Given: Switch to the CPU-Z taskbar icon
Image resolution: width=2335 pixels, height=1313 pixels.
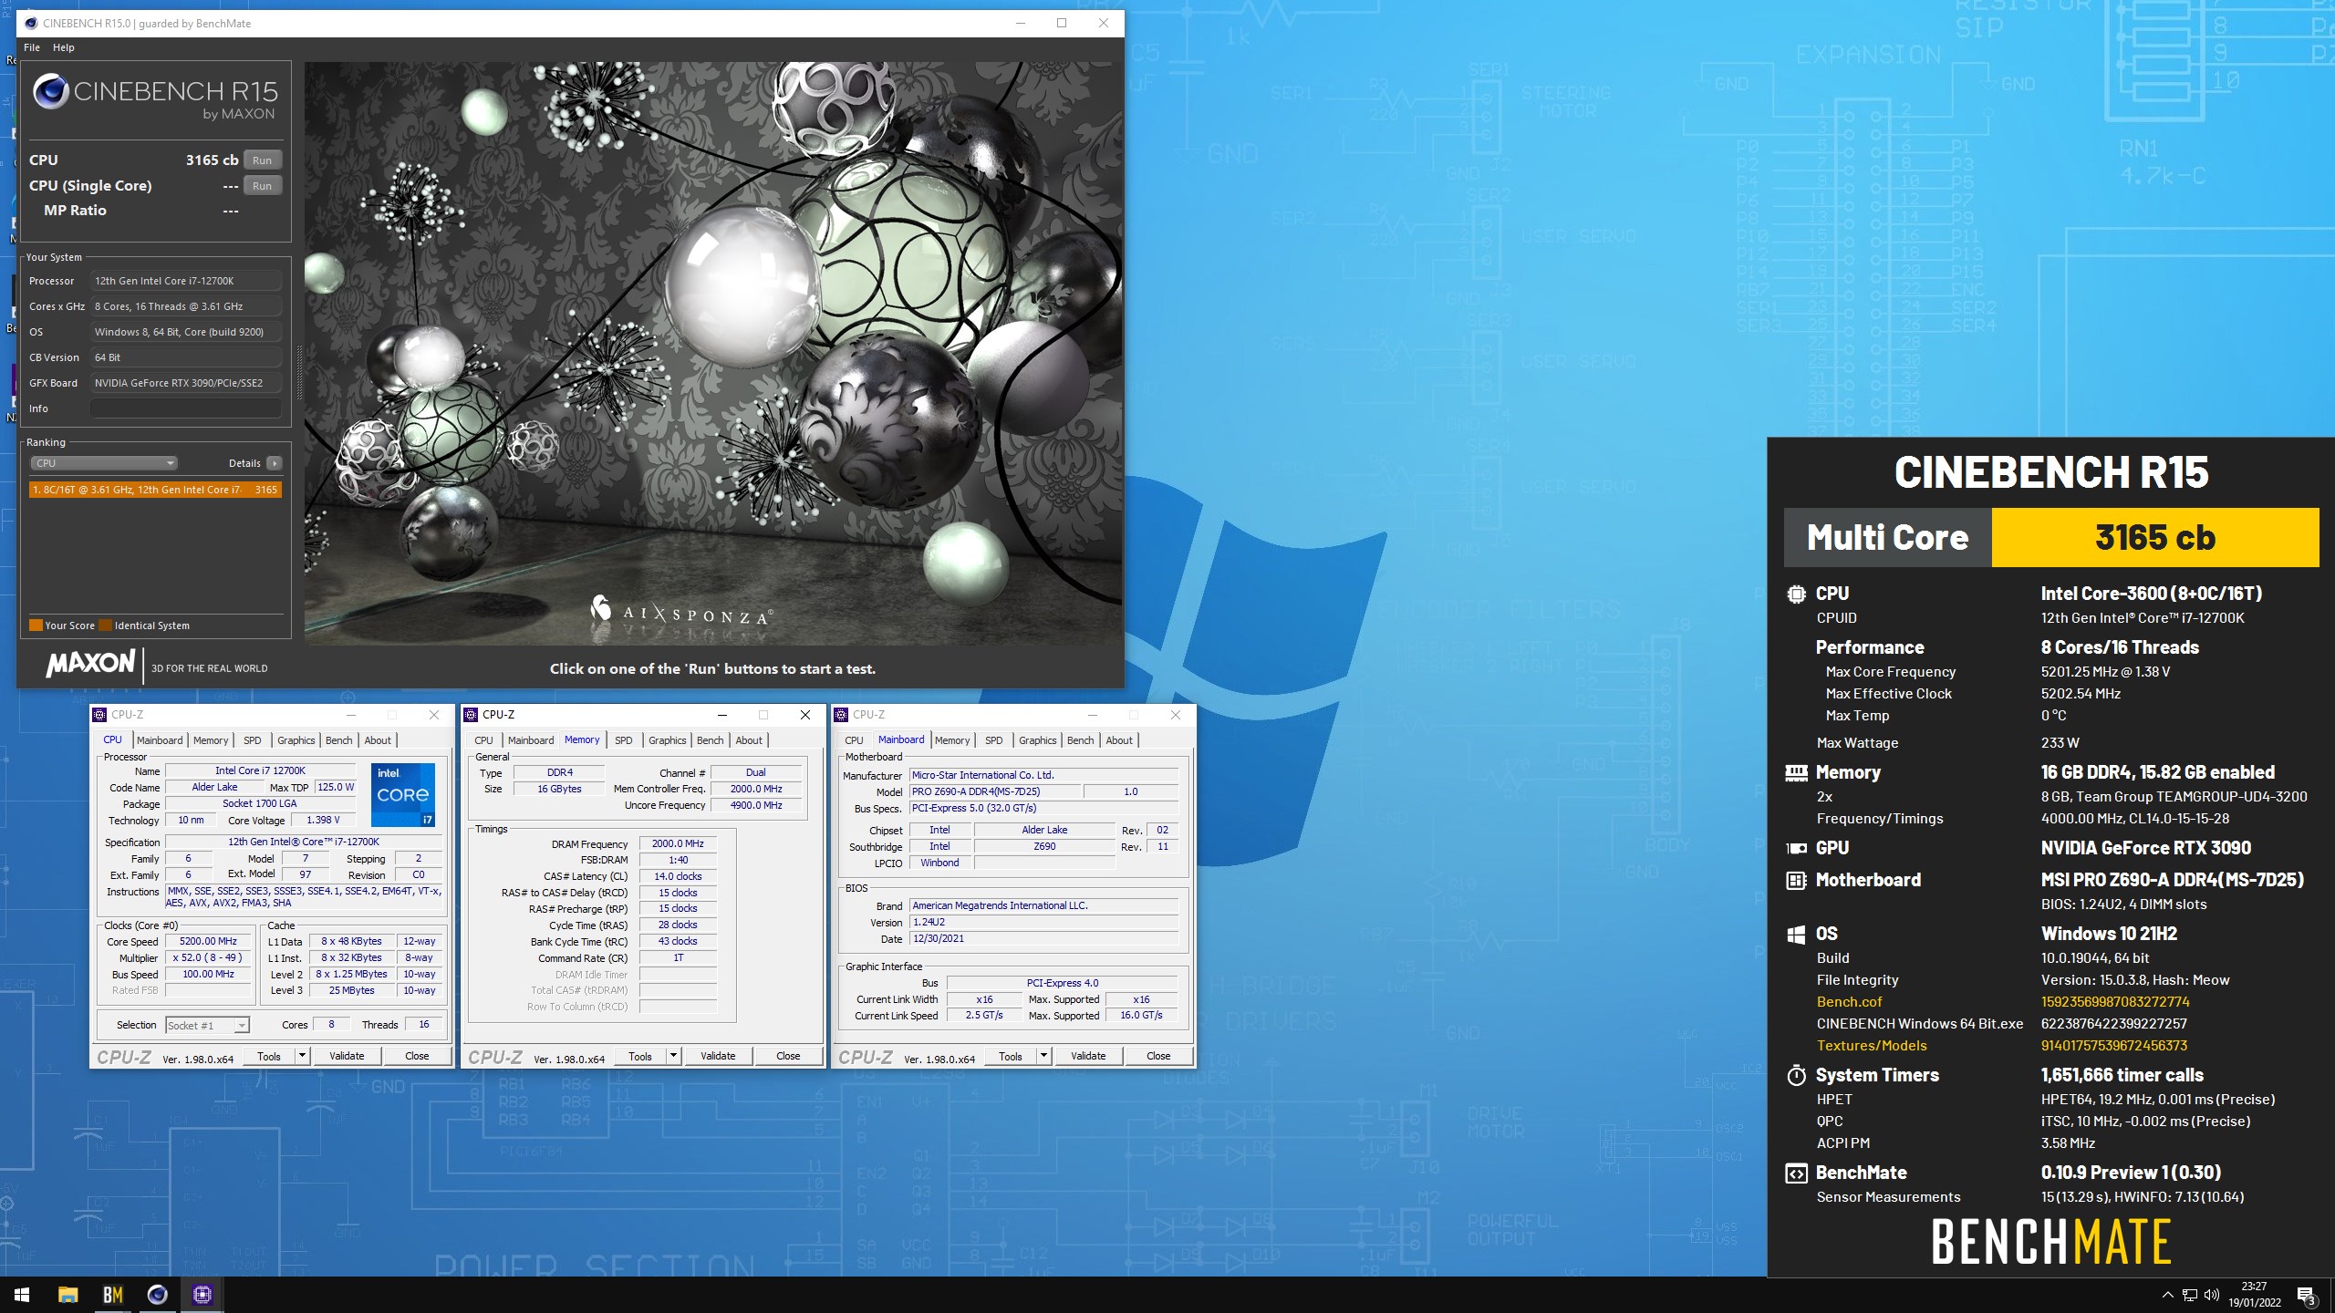Looking at the screenshot, I should [202, 1295].
